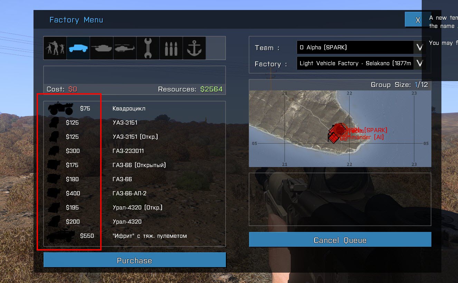Image resolution: width=458 pixels, height=283 pixels.
Task: Close the Factory Menu with X
Action: pos(417,20)
